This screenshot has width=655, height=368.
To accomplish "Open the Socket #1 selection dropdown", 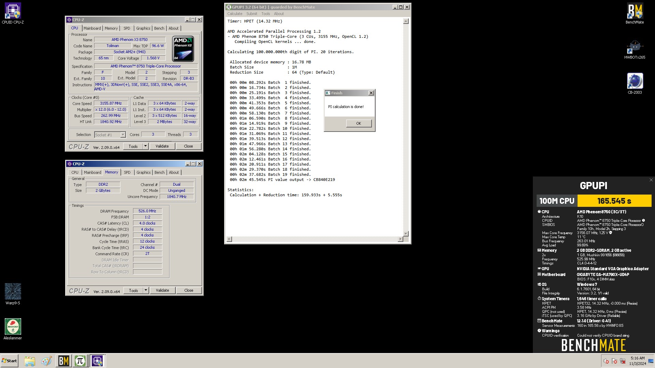I will point(110,135).
